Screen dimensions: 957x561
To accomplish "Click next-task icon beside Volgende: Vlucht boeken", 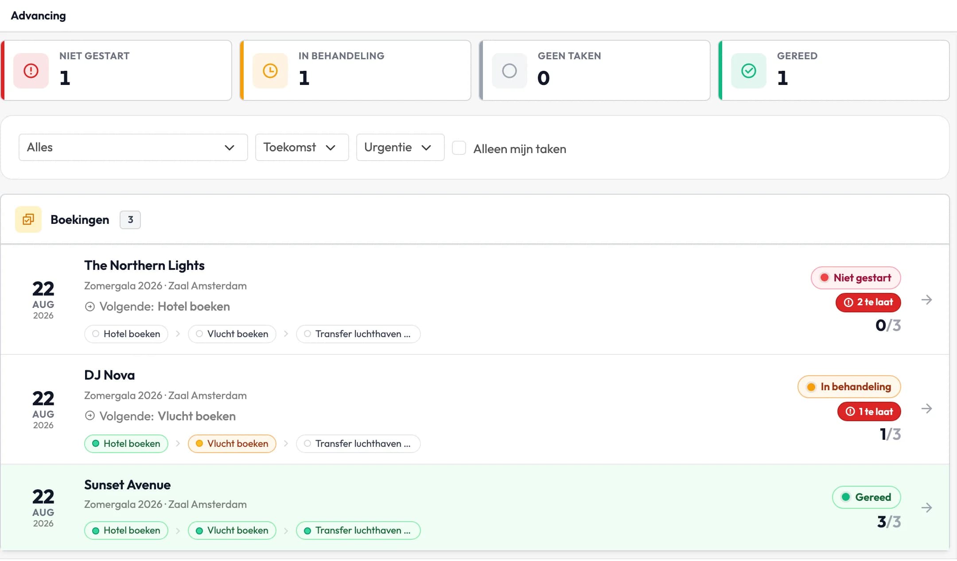I will tap(90, 416).
